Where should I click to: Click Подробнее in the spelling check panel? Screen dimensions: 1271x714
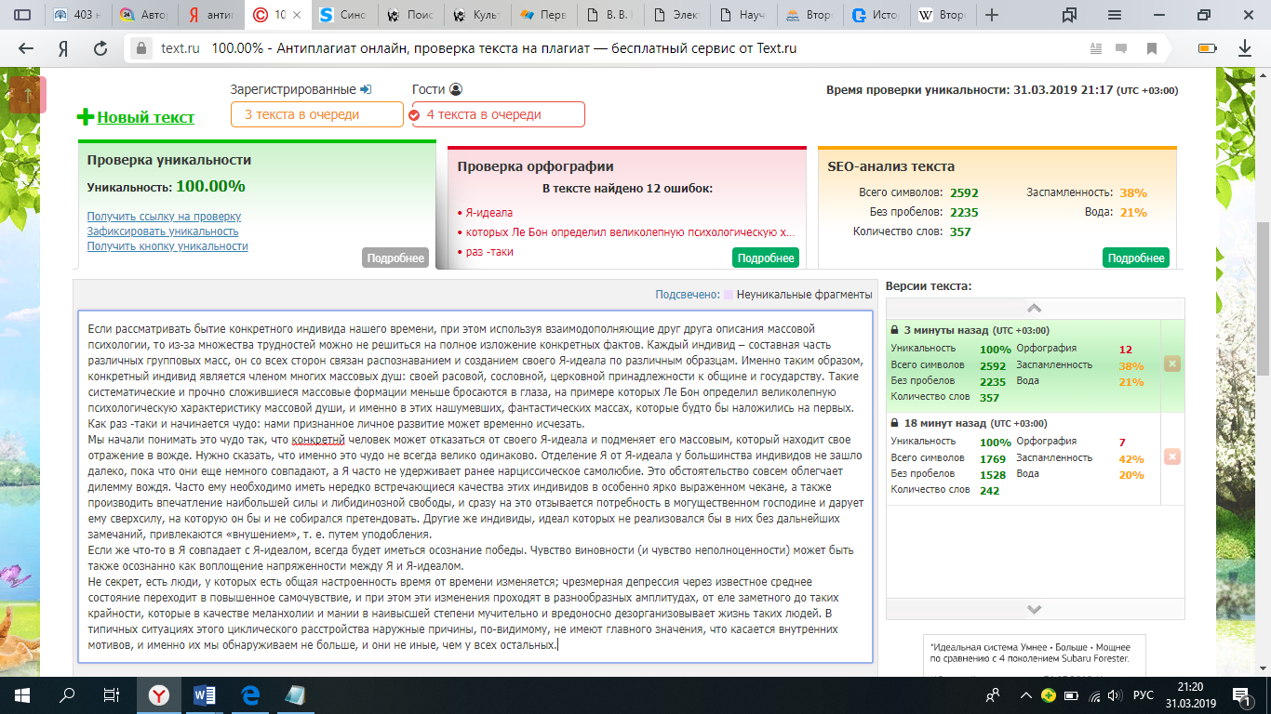point(766,258)
